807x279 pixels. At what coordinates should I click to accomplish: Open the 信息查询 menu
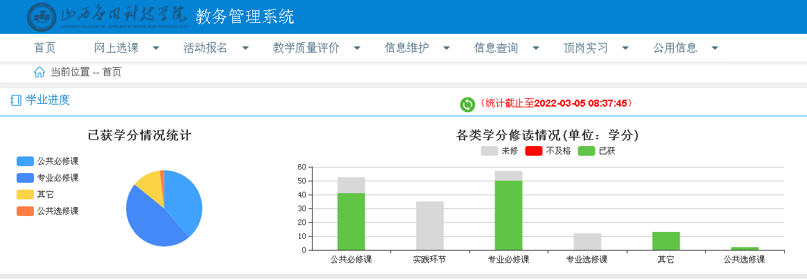click(496, 48)
